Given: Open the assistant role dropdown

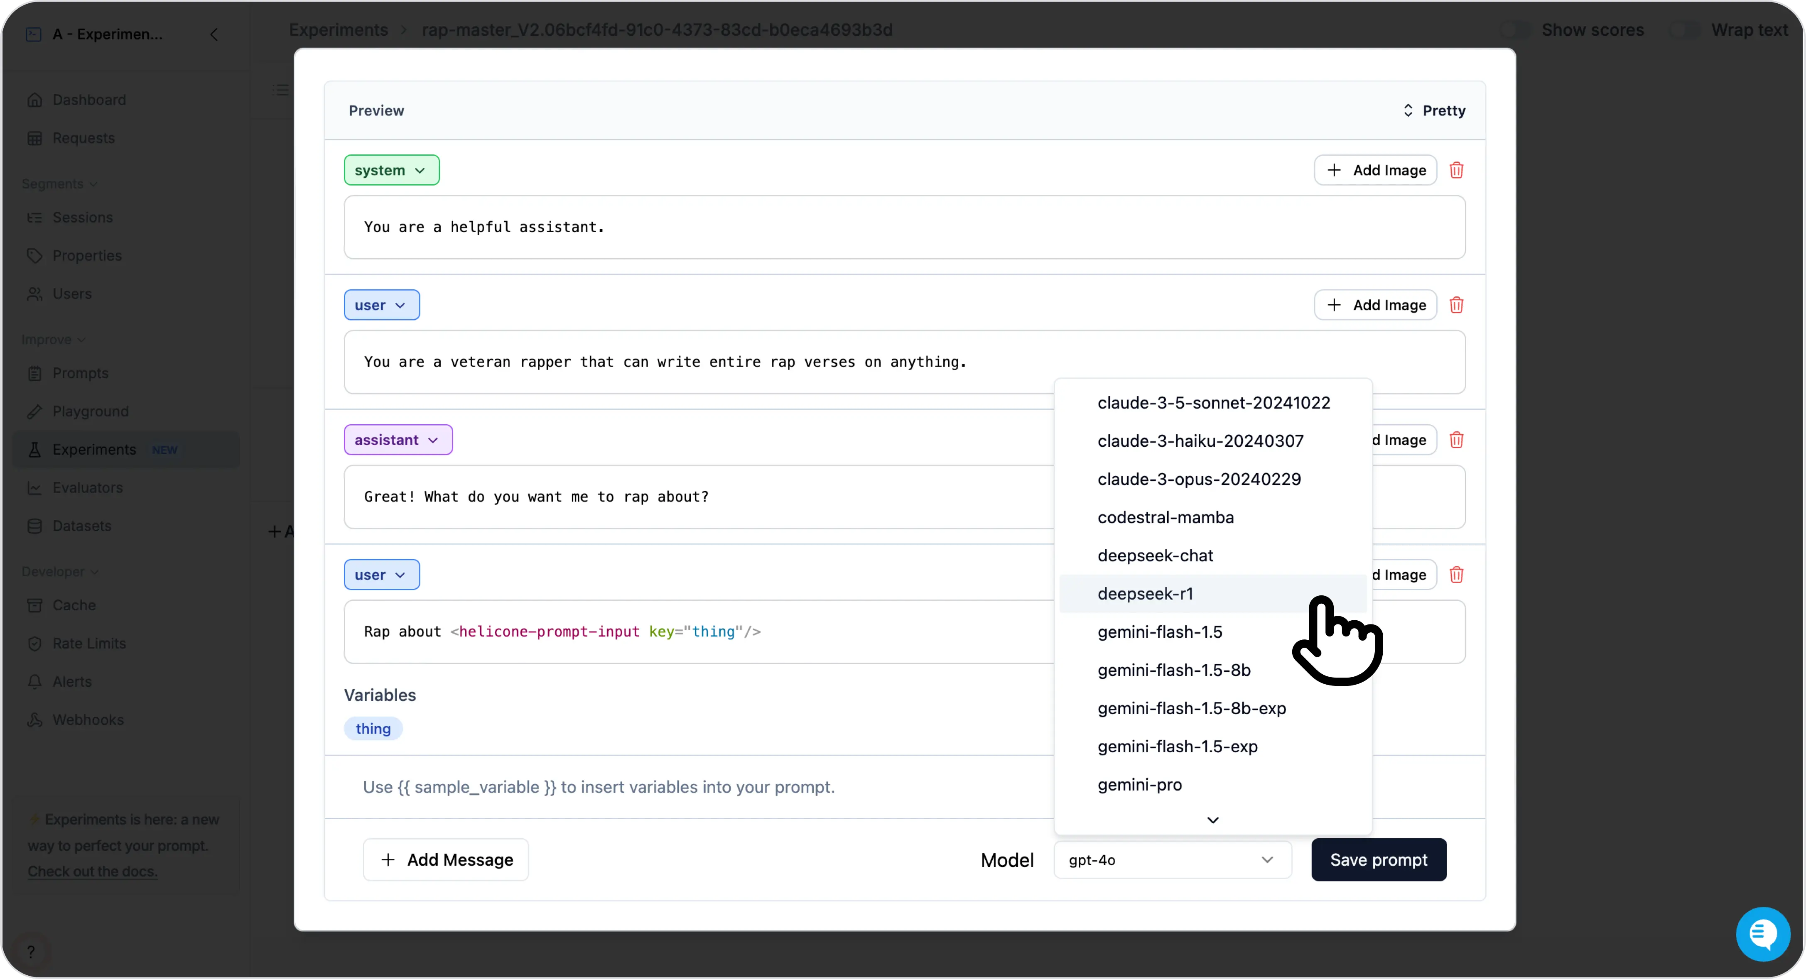Looking at the screenshot, I should (x=398, y=439).
